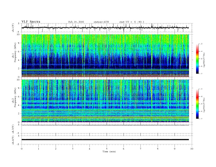This screenshot has height=167, width=216.
Task: Click the "station=ATH" header label
Action: (101, 22)
